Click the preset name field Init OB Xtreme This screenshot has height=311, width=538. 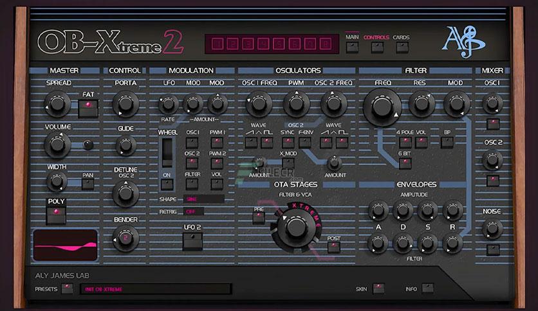(x=156, y=289)
